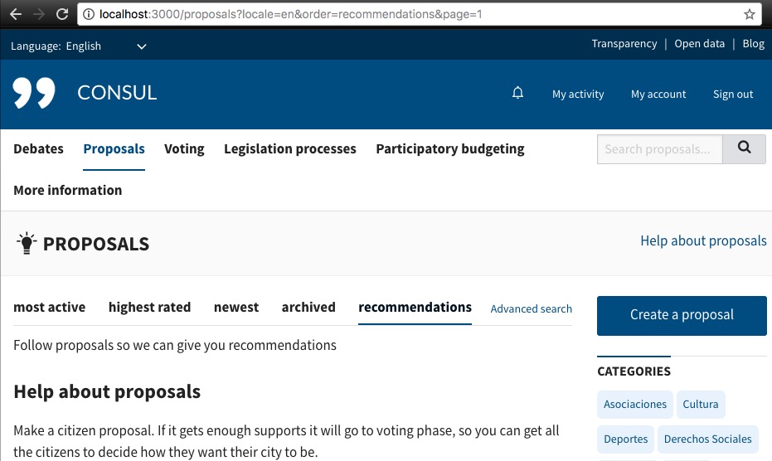Reload the page in browser

(x=62, y=14)
